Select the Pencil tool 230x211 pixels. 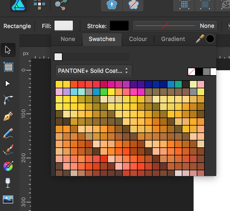tap(8, 133)
